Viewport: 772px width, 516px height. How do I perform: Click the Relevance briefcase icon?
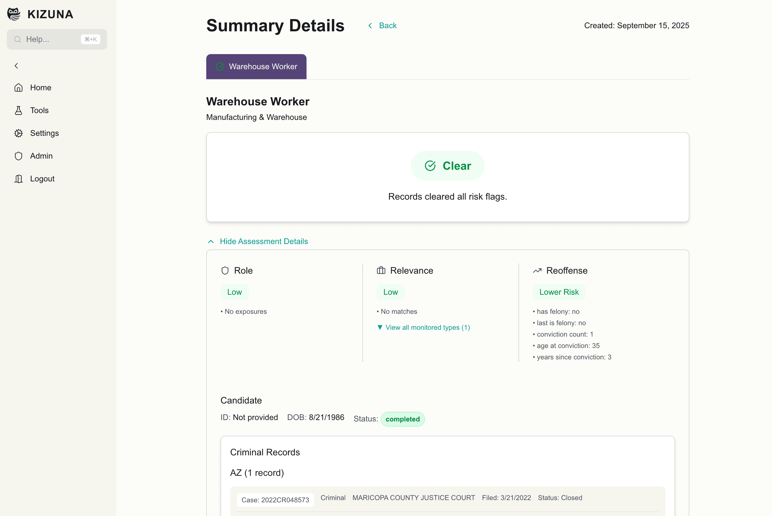[381, 271]
